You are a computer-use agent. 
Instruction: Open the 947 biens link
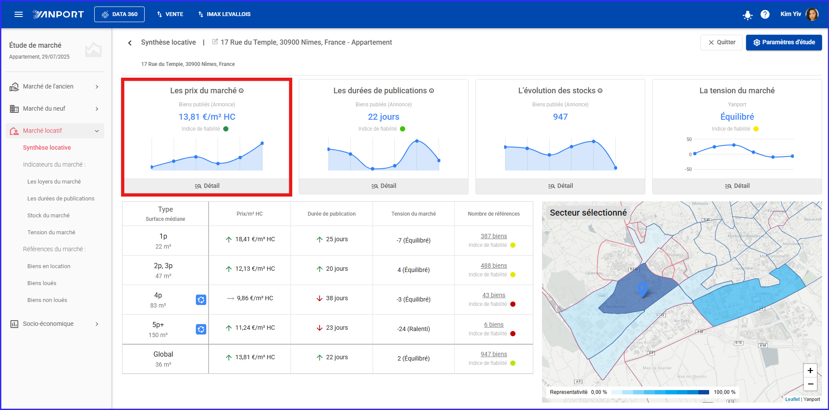coord(494,354)
